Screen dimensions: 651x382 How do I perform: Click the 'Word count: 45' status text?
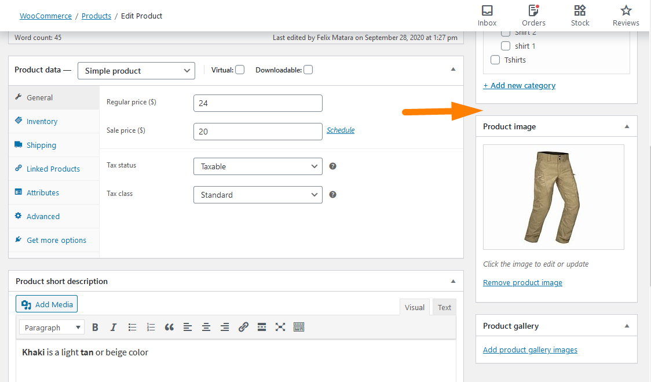click(x=38, y=38)
